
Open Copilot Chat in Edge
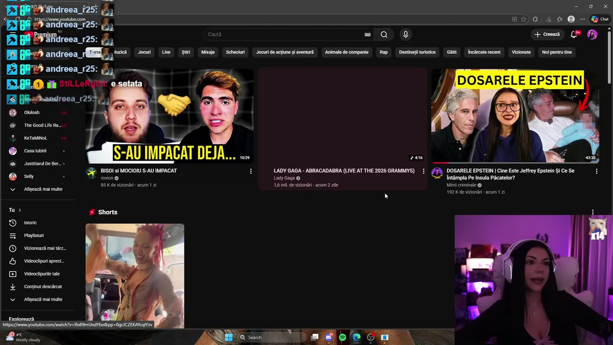pos(600,19)
